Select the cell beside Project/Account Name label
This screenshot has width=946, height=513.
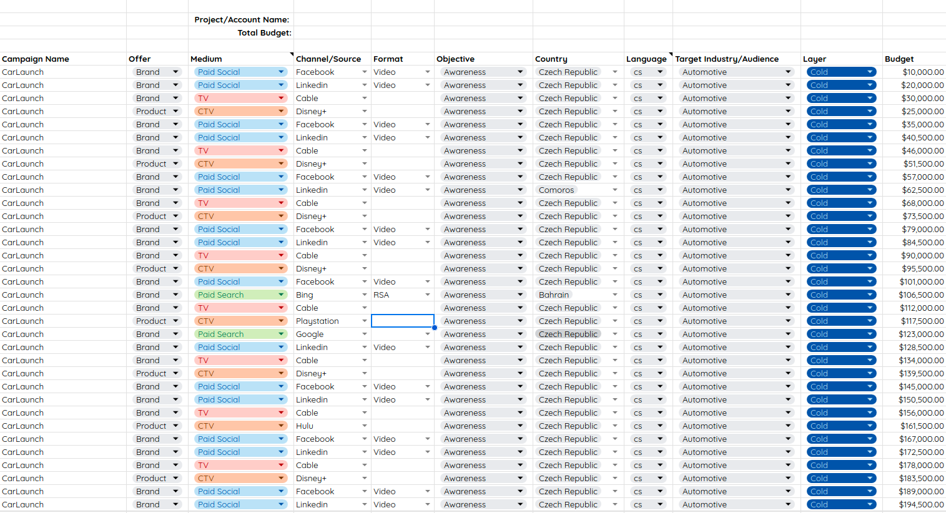coord(332,19)
